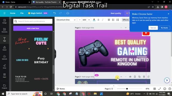Lock Page 2
172x96 pixels.
pyautogui.click(x=135, y=77)
